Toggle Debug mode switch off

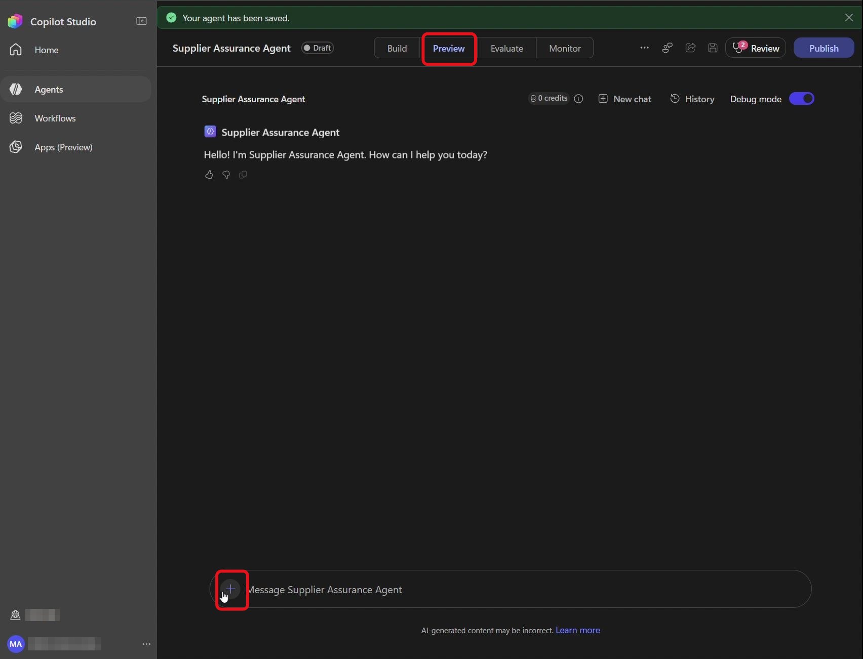pyautogui.click(x=802, y=99)
